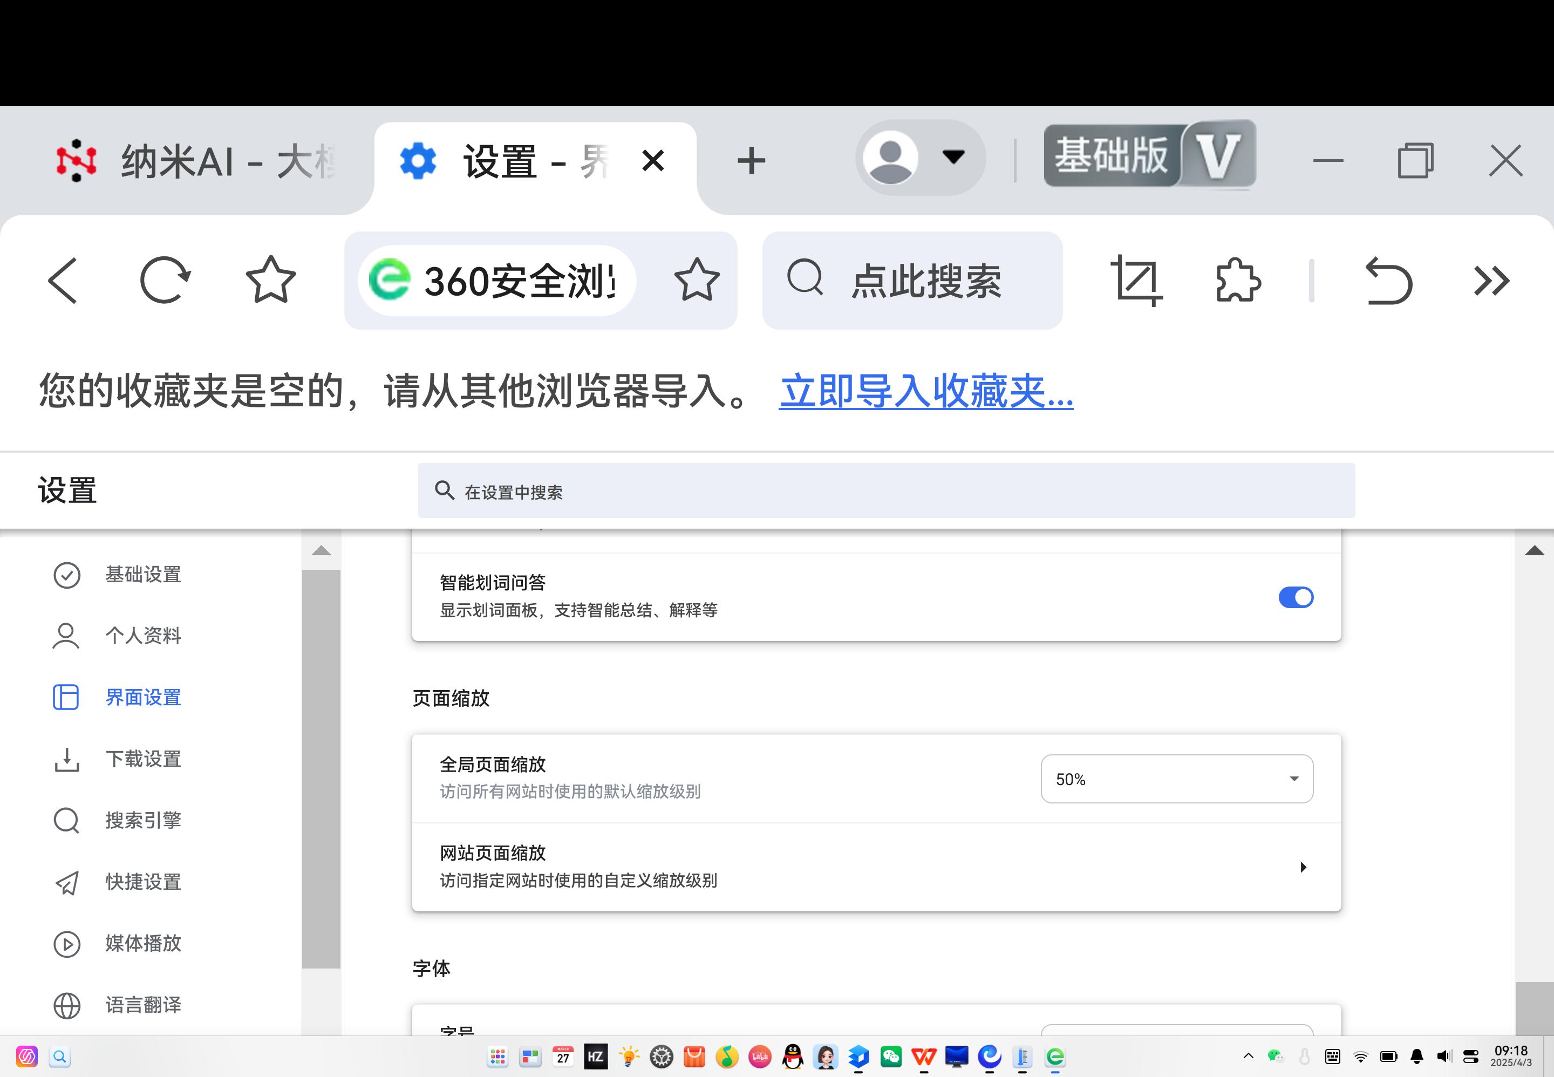Click the 基础版 V membership badge
1554x1077 pixels.
pos(1149,154)
